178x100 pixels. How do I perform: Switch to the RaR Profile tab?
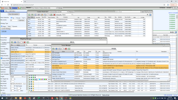click(x=12, y=11)
